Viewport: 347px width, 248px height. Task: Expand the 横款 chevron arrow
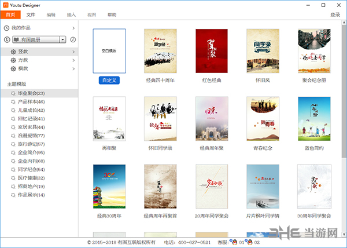(x=73, y=69)
